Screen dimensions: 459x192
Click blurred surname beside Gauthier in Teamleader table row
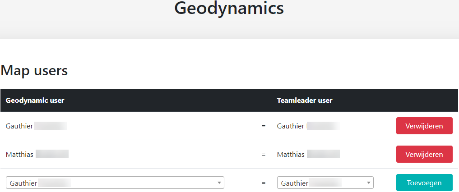click(x=323, y=126)
